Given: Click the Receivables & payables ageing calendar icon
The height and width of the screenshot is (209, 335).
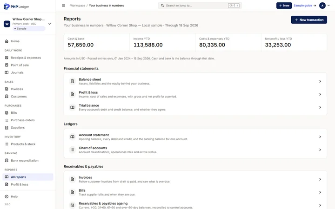Looking at the screenshot, I should tap(73, 205).
